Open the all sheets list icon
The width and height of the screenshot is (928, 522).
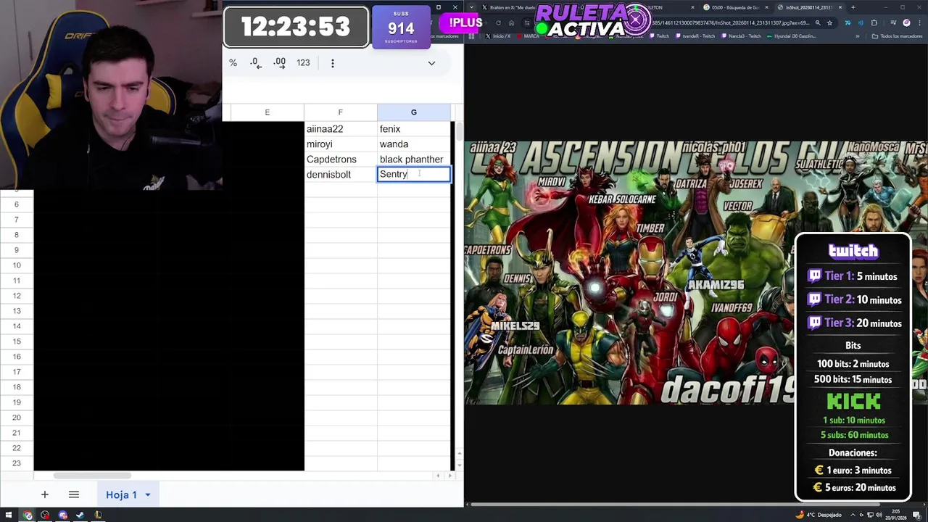click(73, 494)
